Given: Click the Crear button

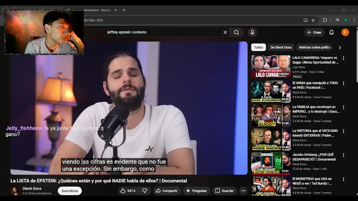Looking at the screenshot, I should point(314,32).
